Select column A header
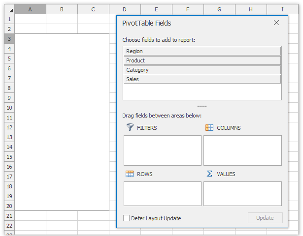 tap(30, 9)
